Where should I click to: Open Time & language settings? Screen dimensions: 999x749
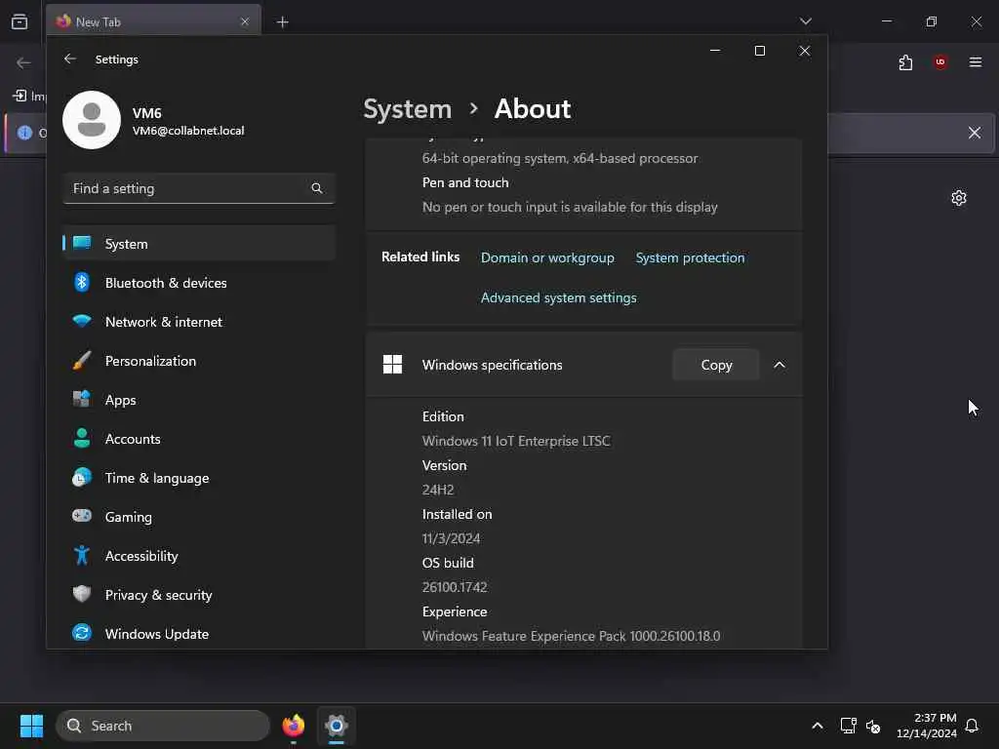199,478
